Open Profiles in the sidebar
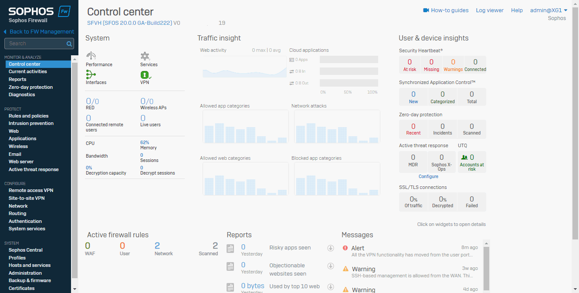 (x=17, y=258)
